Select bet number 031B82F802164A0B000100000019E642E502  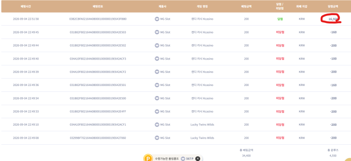click(x=98, y=45)
